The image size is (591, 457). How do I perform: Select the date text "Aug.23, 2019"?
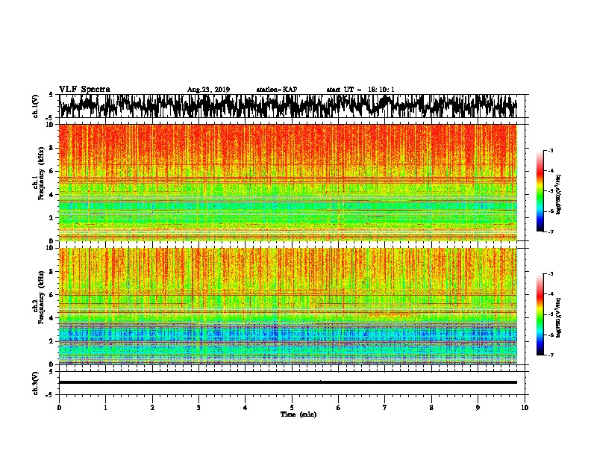pos(208,90)
